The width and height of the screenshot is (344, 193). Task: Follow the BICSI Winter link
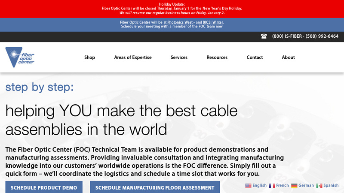point(213,22)
